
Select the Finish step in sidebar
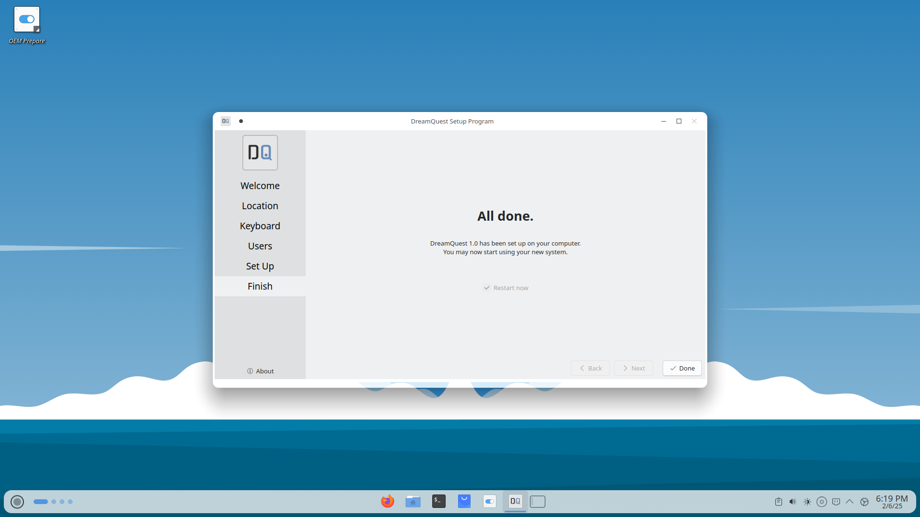(260, 286)
